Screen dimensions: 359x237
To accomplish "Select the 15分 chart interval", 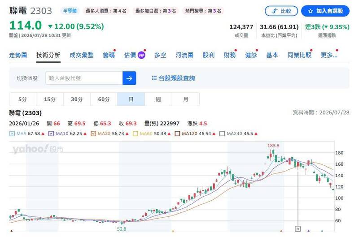I will [50, 99].
